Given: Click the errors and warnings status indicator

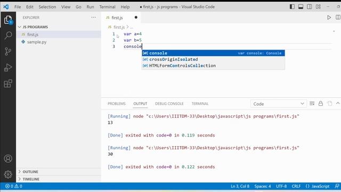Looking at the screenshot, I should click(x=14, y=186).
